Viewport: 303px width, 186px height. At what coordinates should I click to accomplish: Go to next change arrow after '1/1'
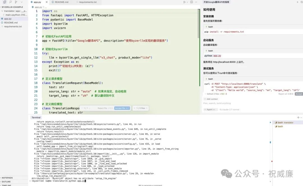pos(90,108)
